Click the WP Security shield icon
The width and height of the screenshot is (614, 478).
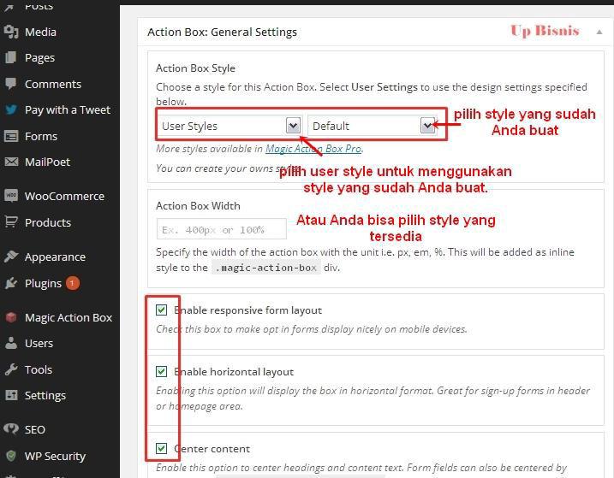[x=11, y=456]
